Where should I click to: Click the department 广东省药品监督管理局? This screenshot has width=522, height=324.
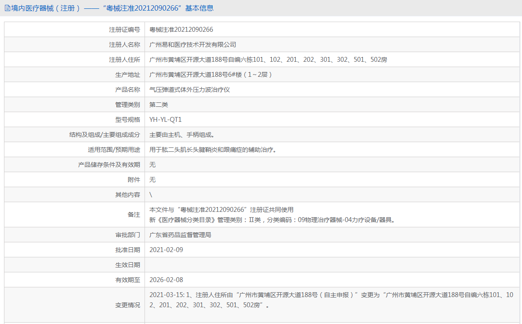[180, 235]
